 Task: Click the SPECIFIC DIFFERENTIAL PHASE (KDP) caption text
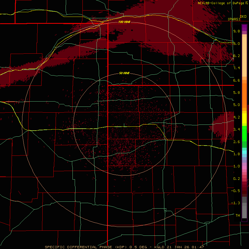pyautogui.click(x=86, y=247)
